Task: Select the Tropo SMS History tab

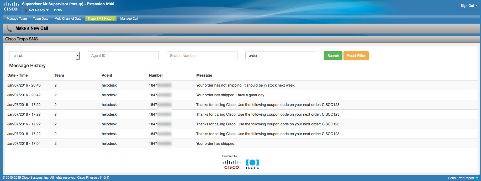Action: [x=101, y=19]
